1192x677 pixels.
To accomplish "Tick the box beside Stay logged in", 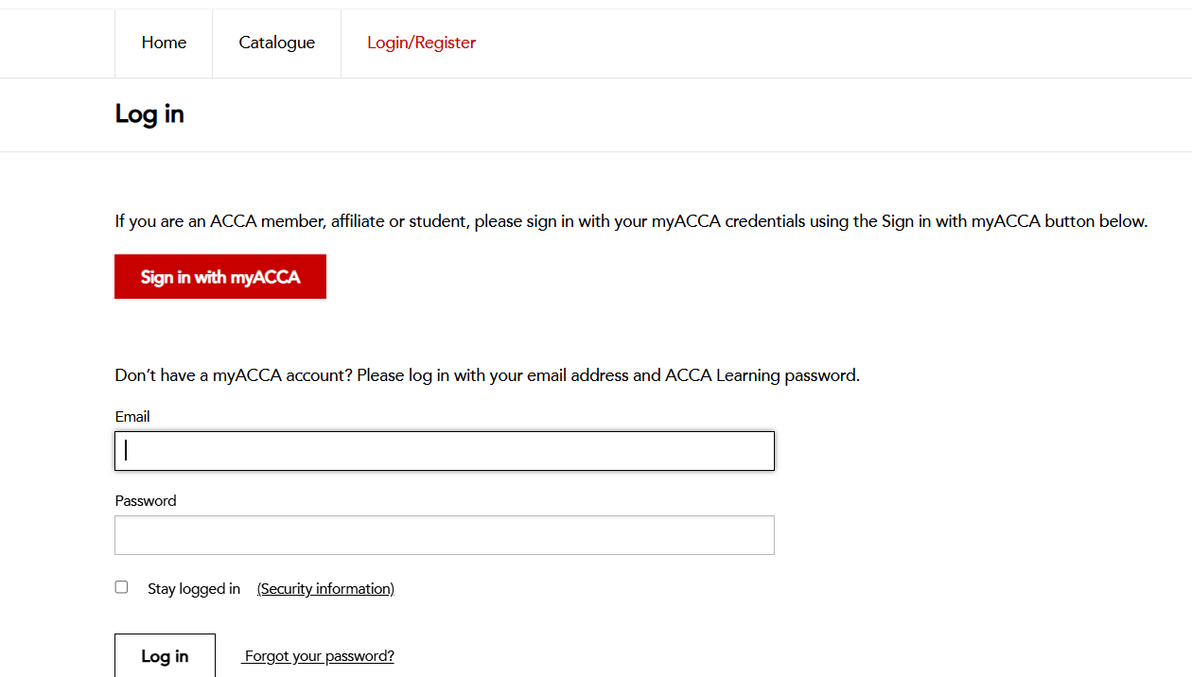I will point(121,587).
